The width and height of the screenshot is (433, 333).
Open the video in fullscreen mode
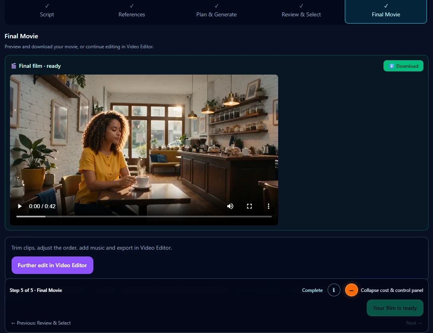[249, 206]
